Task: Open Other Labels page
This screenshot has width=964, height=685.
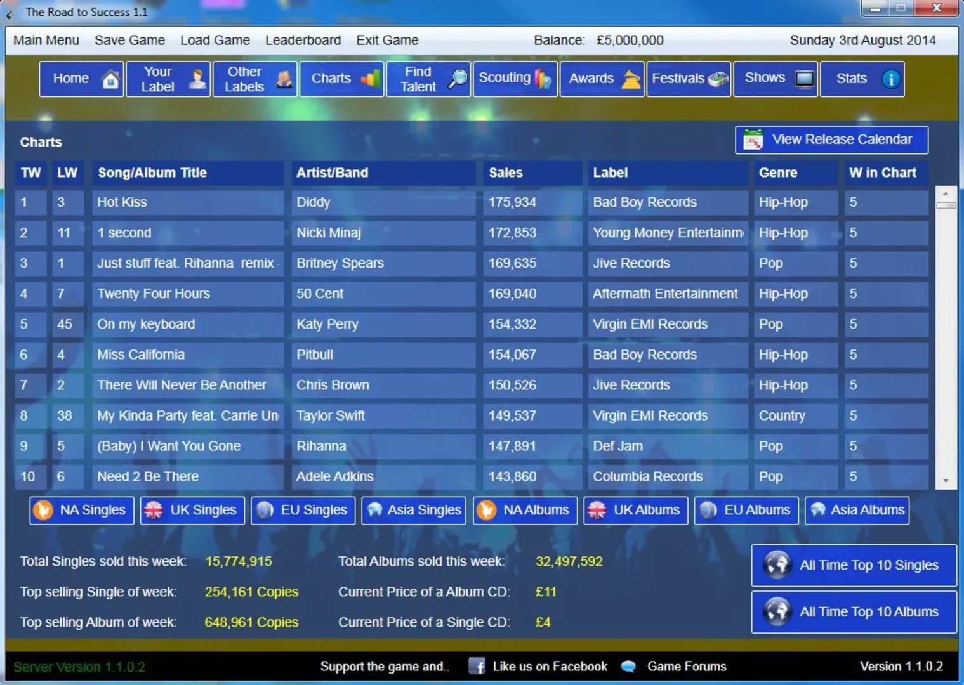Action: (x=255, y=79)
